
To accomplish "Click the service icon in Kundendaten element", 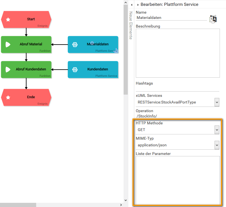I will pos(75,70).
